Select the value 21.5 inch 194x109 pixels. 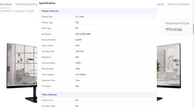click(79, 17)
